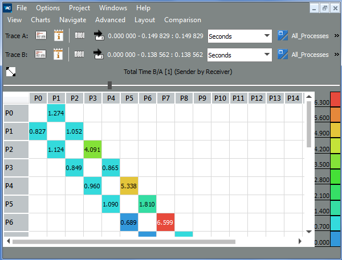Open Trace A process aggregation filter icon
342x260 pixels.
[x=283, y=35]
